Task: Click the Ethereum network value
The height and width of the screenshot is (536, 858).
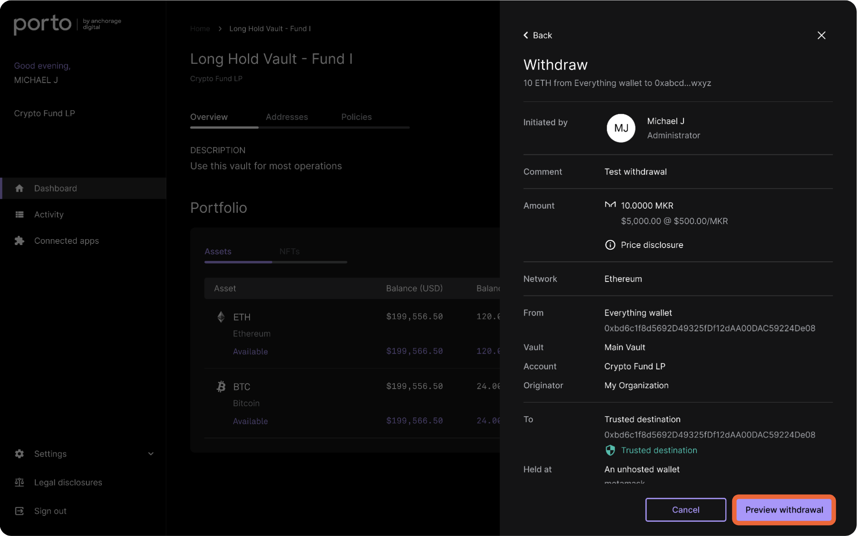Action: tap(623, 279)
